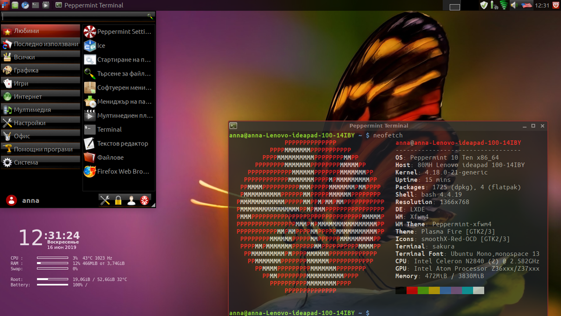Open the Peppermint menu button in panel
This screenshot has width=561, height=316.
click(4, 5)
